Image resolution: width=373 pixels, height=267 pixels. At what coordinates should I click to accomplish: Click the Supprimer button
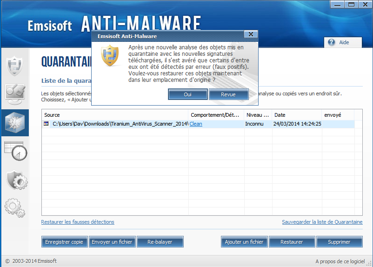click(340, 242)
